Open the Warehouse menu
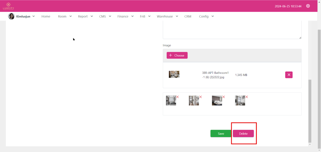Viewport: 321px width, 152px height. click(167, 16)
